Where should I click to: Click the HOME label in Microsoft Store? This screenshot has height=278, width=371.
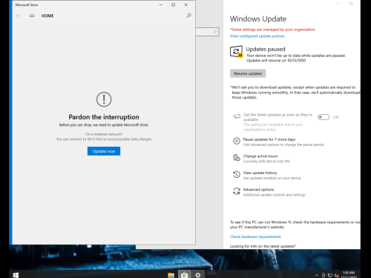click(x=47, y=16)
